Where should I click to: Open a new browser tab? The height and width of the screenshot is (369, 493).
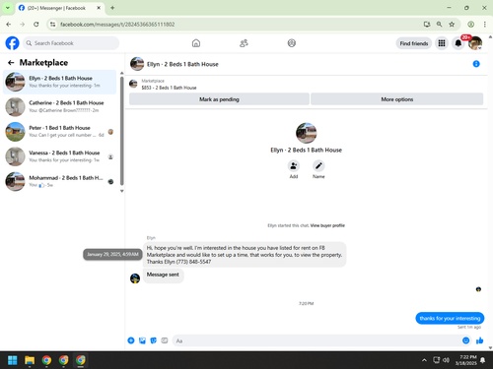[112, 8]
